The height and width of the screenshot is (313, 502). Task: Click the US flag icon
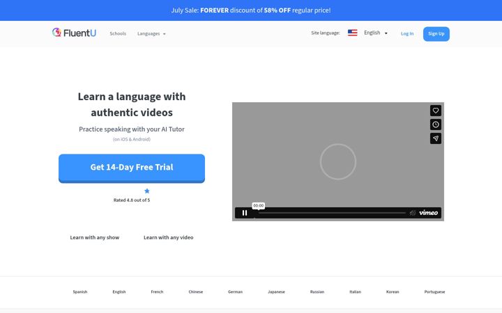tap(353, 33)
